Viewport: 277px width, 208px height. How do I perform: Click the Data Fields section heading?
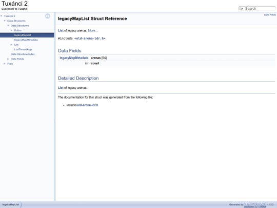click(x=70, y=51)
